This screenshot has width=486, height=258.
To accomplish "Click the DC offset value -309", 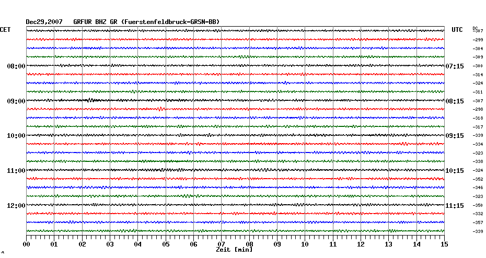I will coord(478,57).
